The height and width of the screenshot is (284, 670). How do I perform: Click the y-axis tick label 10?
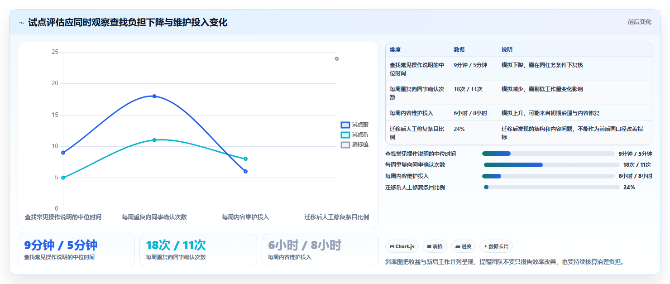55,146
